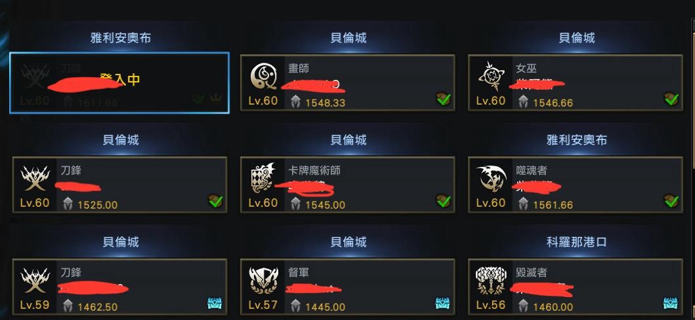Click the blue chest icon on the 毀滅者 card
Viewport: 695px width, 320px height.
(670, 303)
